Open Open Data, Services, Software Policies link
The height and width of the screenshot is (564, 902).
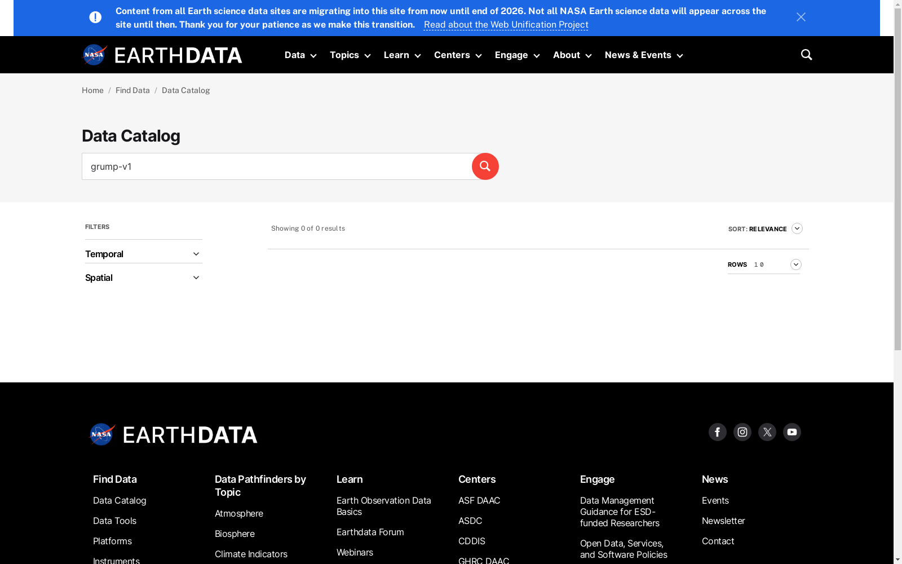(x=624, y=549)
